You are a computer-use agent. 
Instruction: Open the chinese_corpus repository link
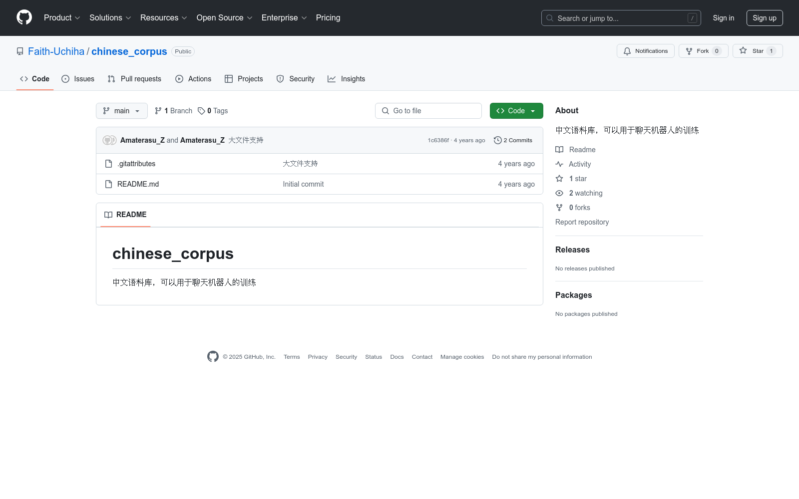click(x=129, y=51)
